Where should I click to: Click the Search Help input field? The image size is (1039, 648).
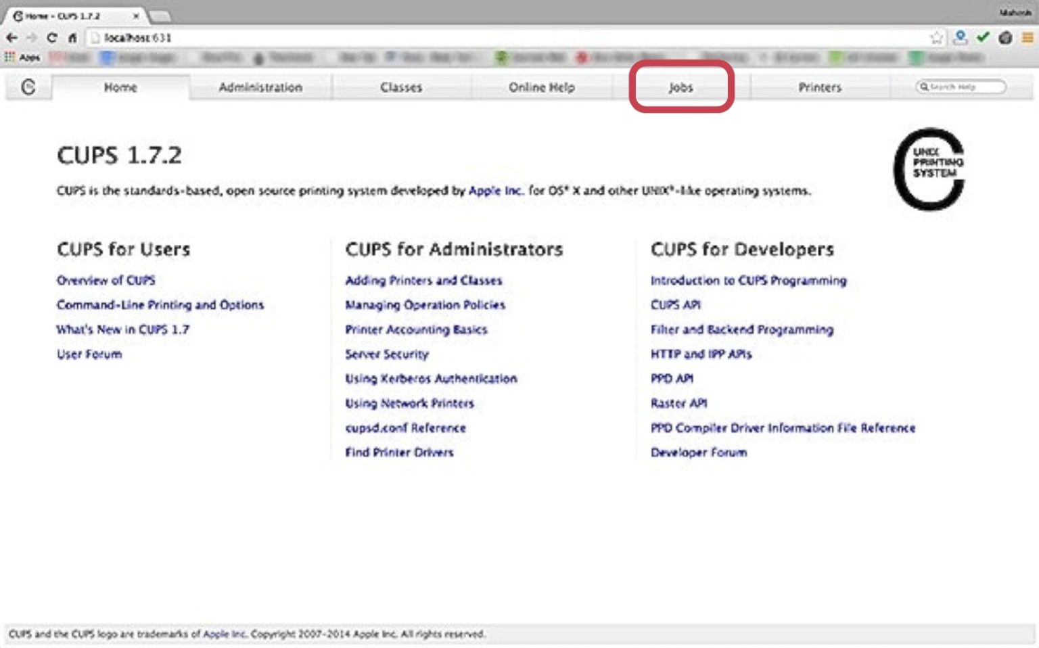click(961, 87)
